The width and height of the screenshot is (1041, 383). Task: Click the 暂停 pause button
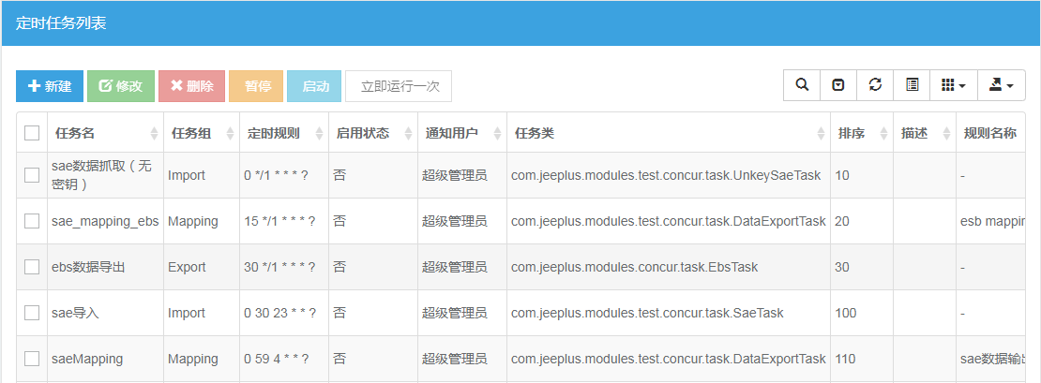256,86
